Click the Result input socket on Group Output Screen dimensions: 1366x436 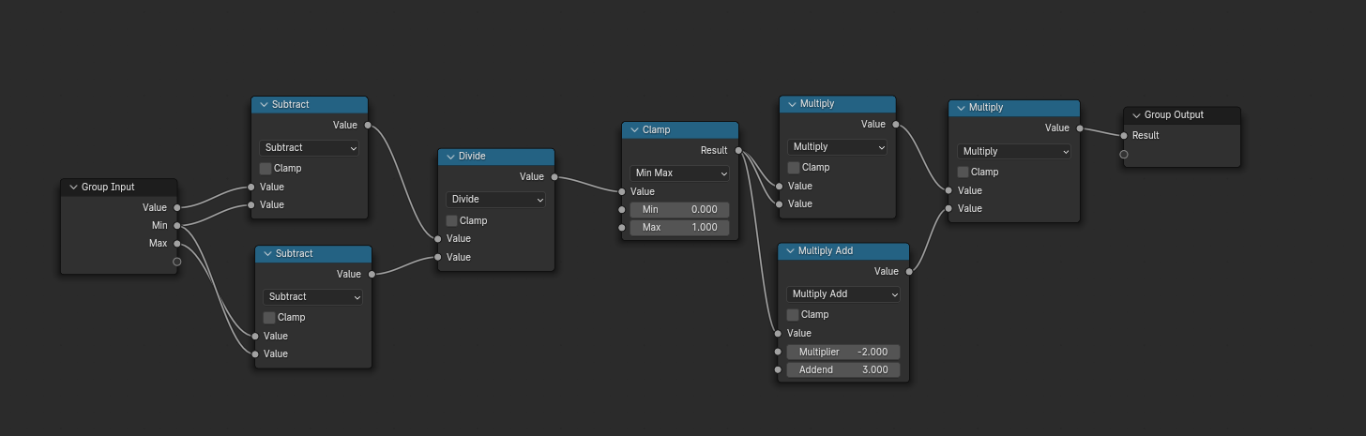[1124, 135]
